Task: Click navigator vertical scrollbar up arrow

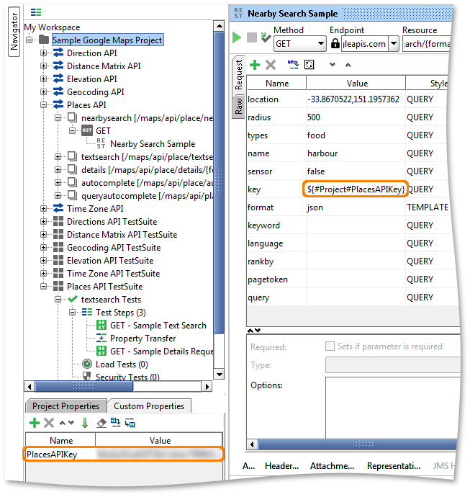Action: pyautogui.click(x=219, y=26)
